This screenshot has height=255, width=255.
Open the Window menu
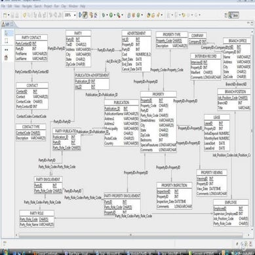73,7
